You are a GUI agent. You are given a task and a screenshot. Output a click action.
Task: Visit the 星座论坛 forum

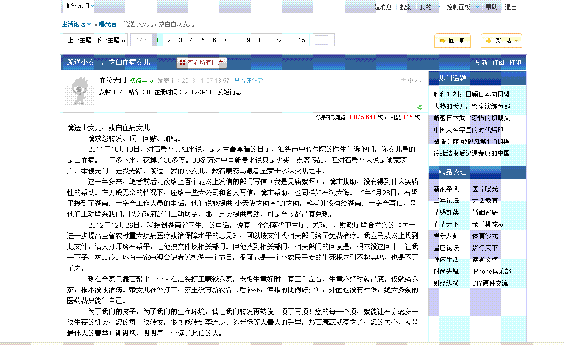pyautogui.click(x=446, y=248)
